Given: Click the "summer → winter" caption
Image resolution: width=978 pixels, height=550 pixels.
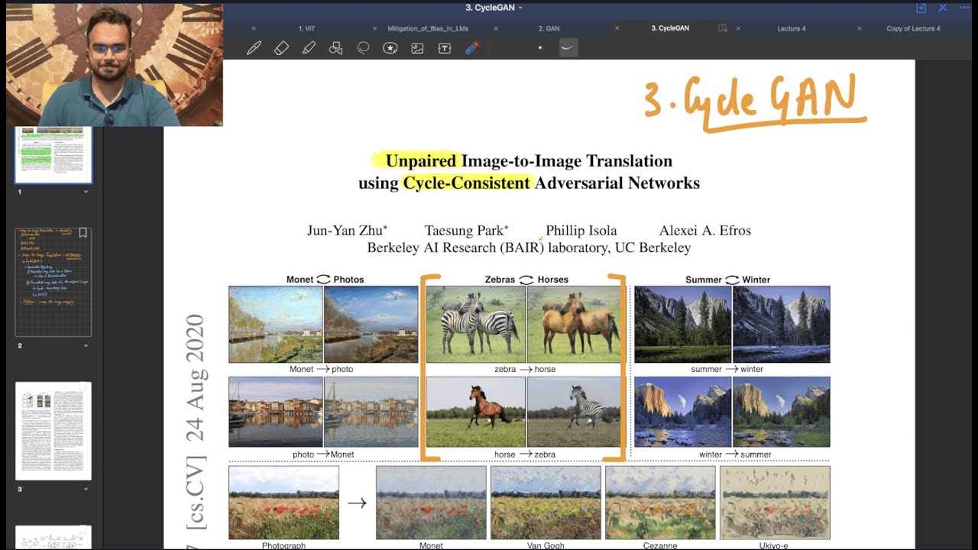Looking at the screenshot, I should pyautogui.click(x=727, y=369).
